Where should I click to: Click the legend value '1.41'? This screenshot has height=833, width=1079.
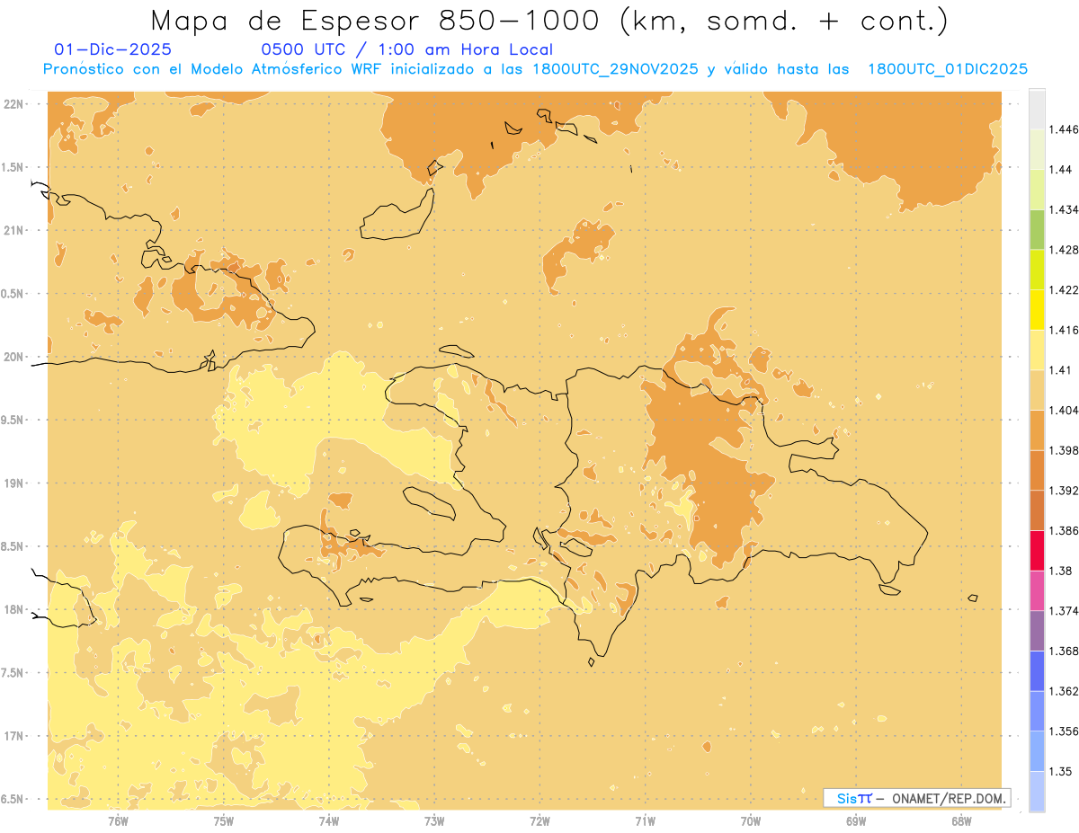(x=1061, y=370)
